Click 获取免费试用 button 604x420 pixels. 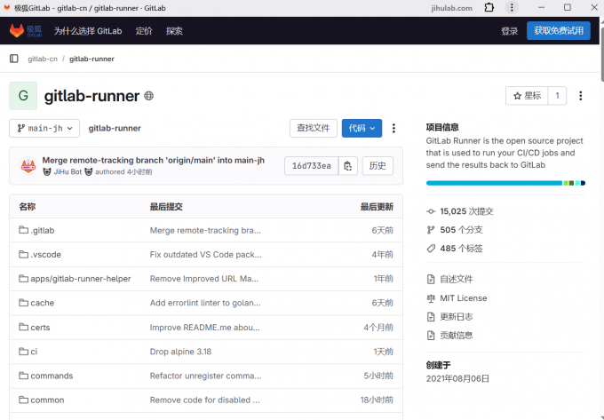tap(559, 31)
